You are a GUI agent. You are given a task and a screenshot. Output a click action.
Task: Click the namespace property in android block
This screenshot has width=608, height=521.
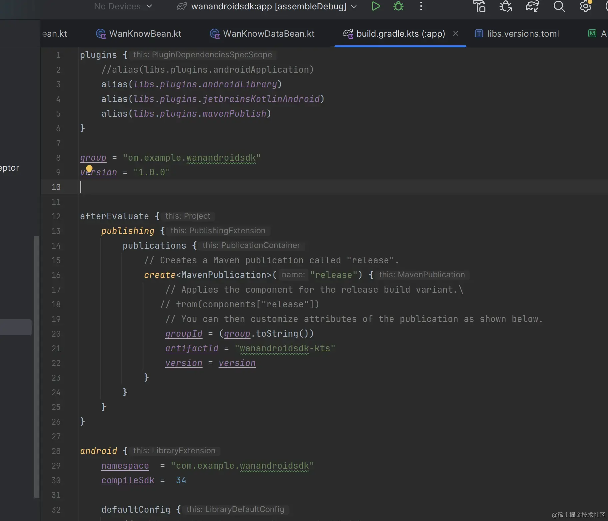click(125, 466)
